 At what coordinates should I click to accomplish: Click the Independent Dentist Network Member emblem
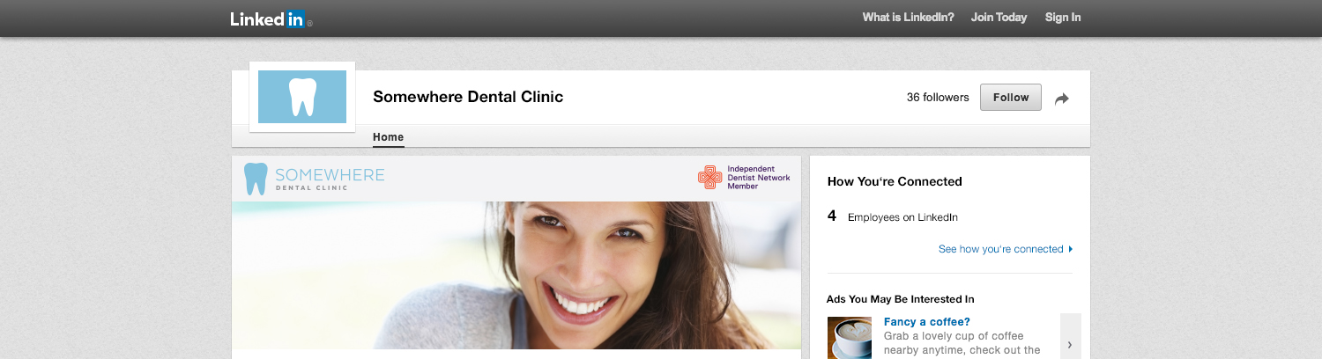709,177
